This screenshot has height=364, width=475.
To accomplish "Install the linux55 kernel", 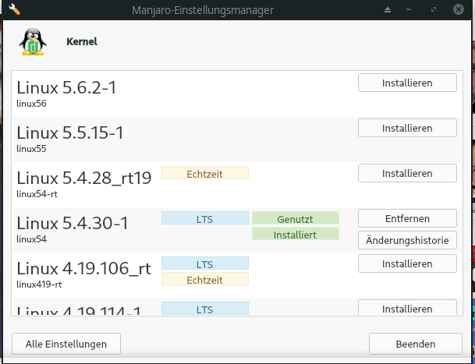I will 407,128.
